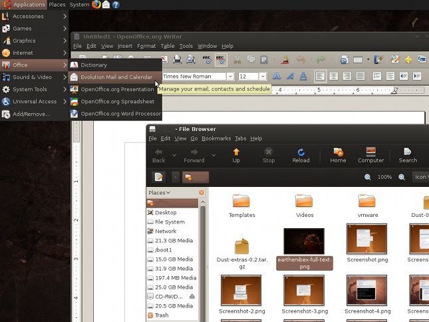The image size is (429, 322).
Task: Click the Home button in File Browser
Action: pos(338,156)
